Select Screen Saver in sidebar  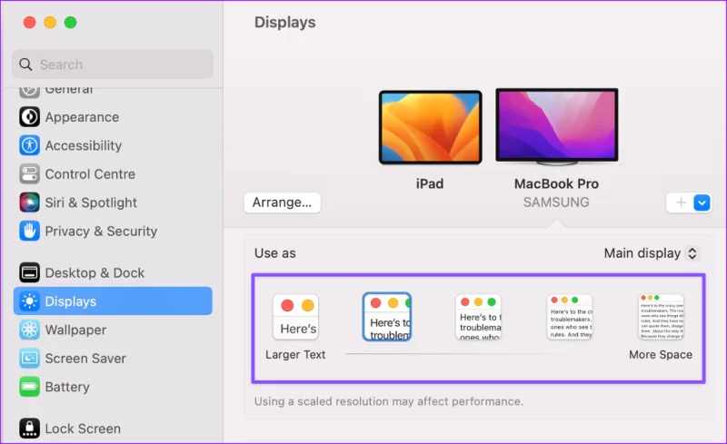click(x=113, y=359)
